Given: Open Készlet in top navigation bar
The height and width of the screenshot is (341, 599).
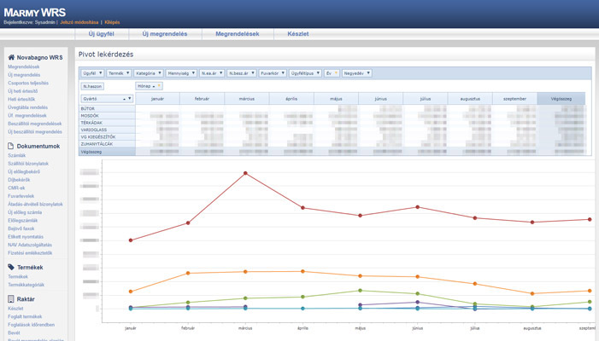Looking at the screenshot, I should click(298, 33).
